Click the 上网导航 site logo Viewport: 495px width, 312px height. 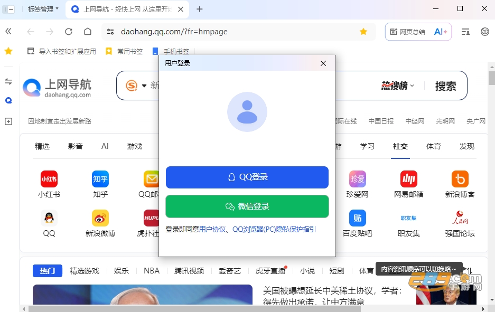point(57,88)
